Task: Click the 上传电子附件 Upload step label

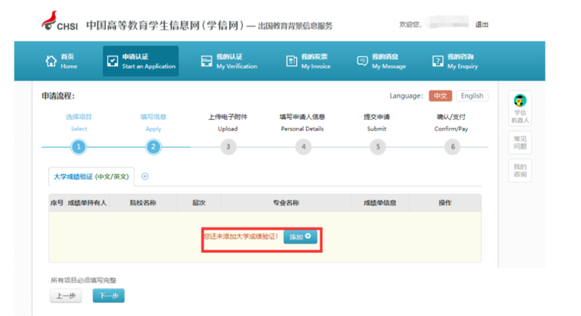Action: point(227,123)
